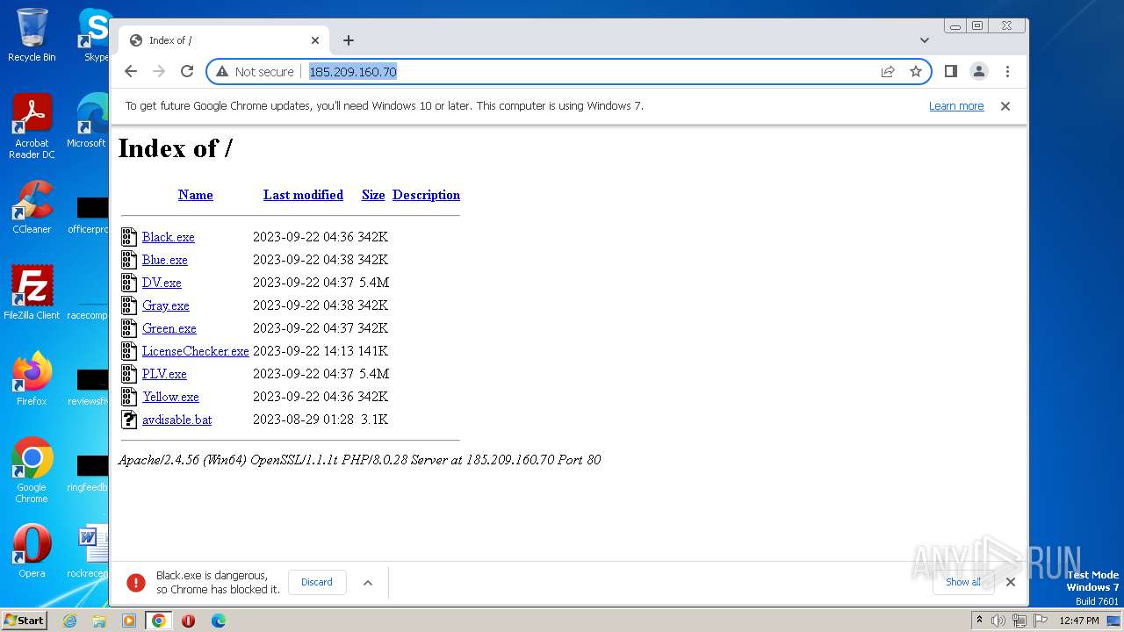Close the 'Index of /' tab
This screenshot has width=1124, height=632.
click(x=315, y=40)
